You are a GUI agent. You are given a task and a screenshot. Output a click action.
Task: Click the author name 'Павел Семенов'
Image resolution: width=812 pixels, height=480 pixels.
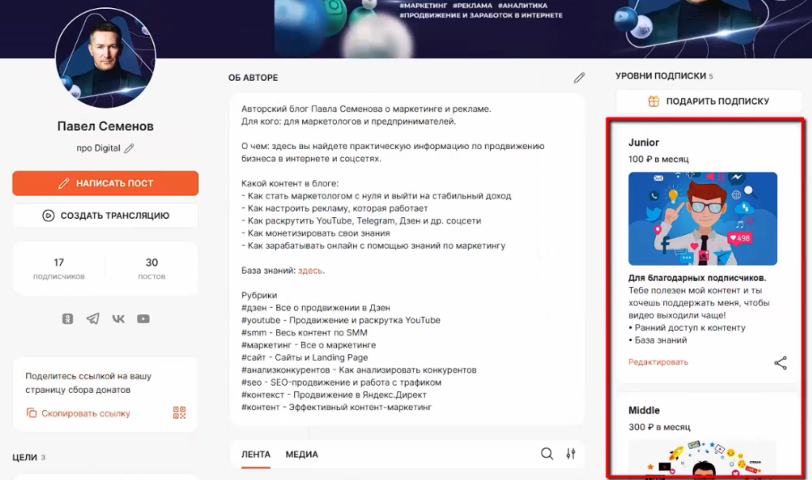pos(105,126)
